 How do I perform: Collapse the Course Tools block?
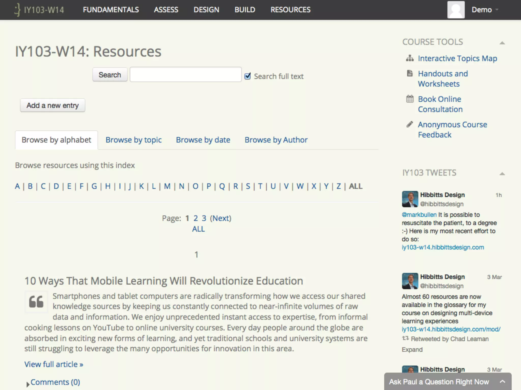click(x=502, y=43)
